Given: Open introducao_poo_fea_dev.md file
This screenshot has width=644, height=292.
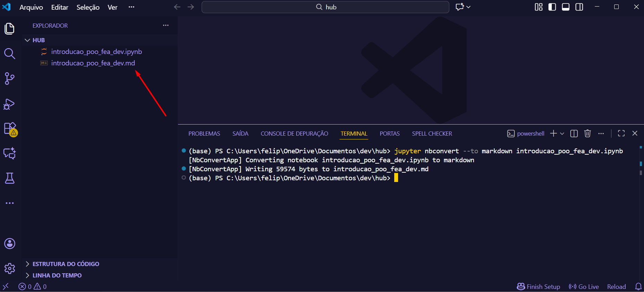Looking at the screenshot, I should click(93, 63).
